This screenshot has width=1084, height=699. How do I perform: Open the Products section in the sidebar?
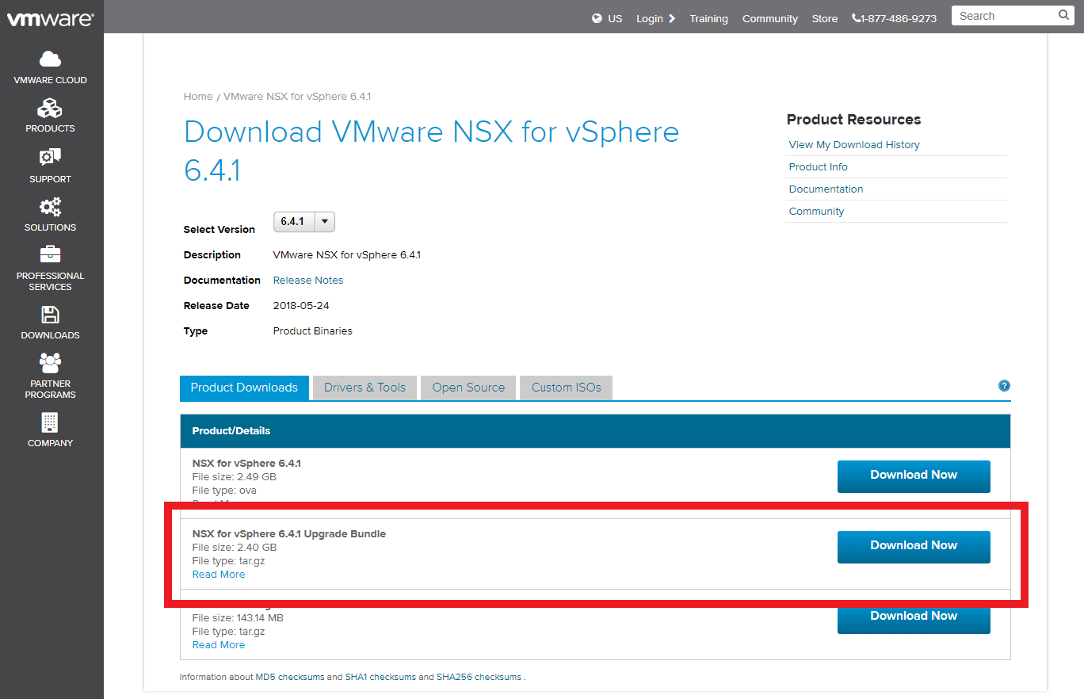(50, 108)
